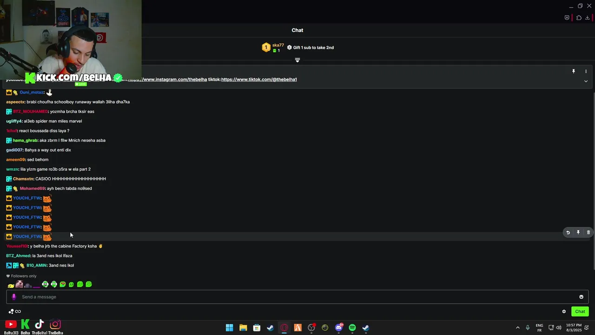The width and height of the screenshot is (595, 335).
Task: Click username gadi007
Action: click(14, 150)
